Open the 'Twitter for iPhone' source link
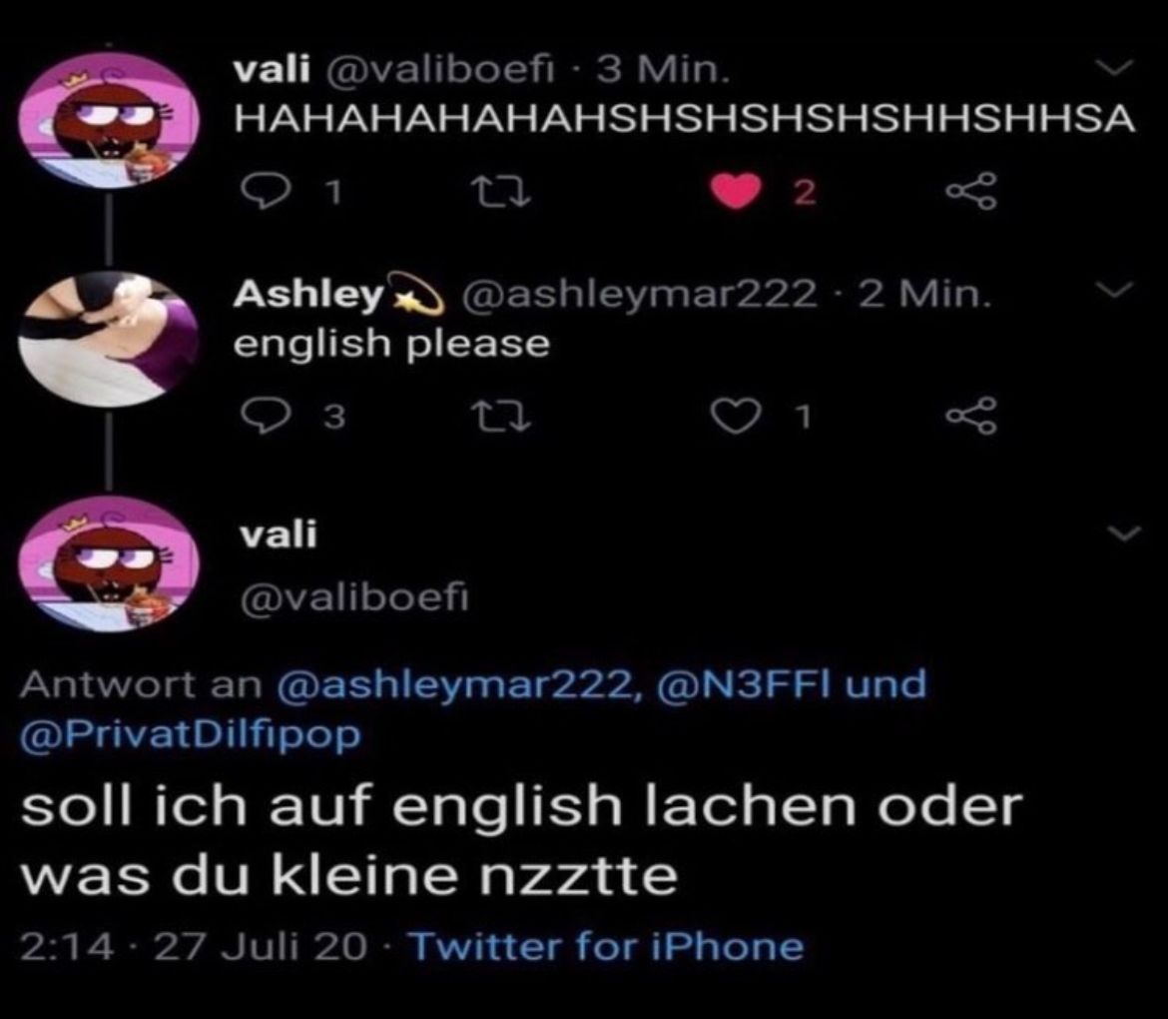 click(x=607, y=947)
